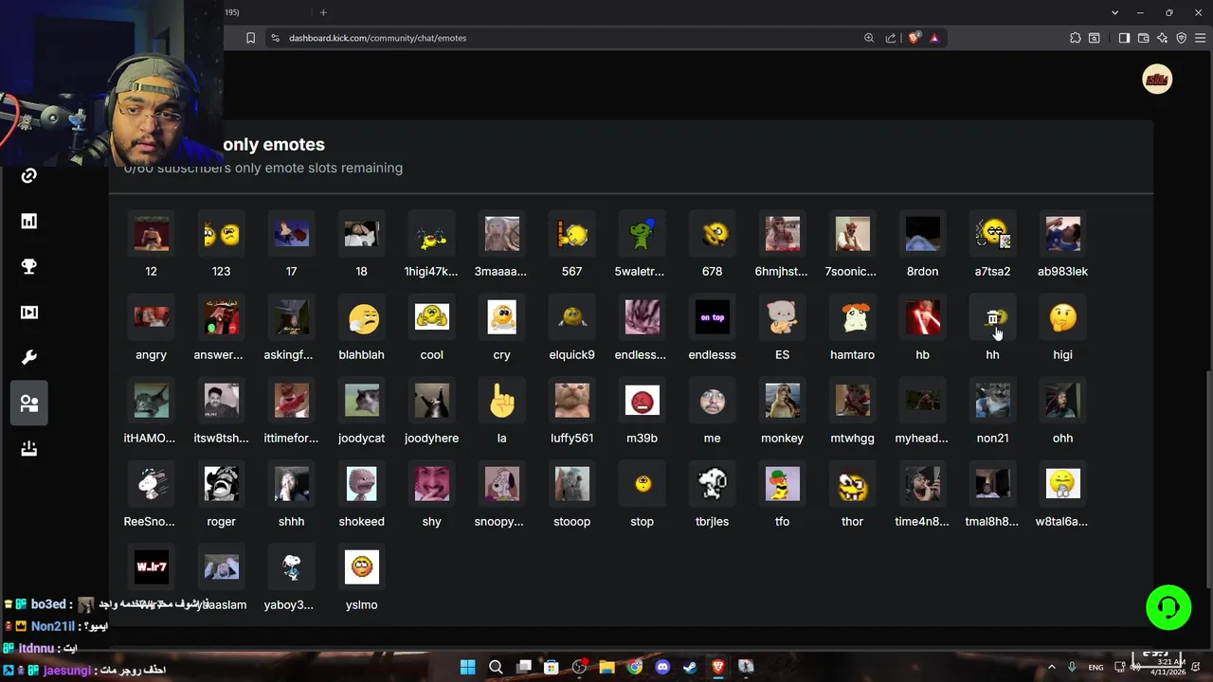Open the analytics chart sidebar icon
1213x682 pixels.
coord(29,221)
